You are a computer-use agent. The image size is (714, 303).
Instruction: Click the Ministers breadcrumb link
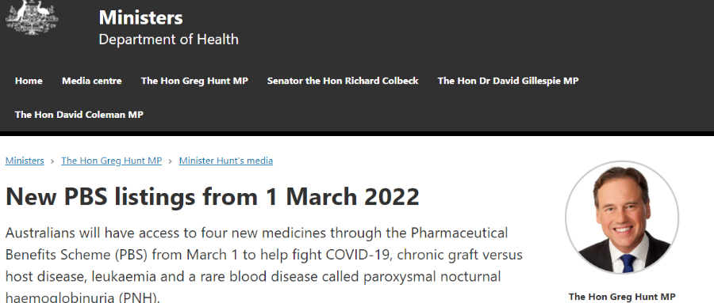[x=25, y=161]
